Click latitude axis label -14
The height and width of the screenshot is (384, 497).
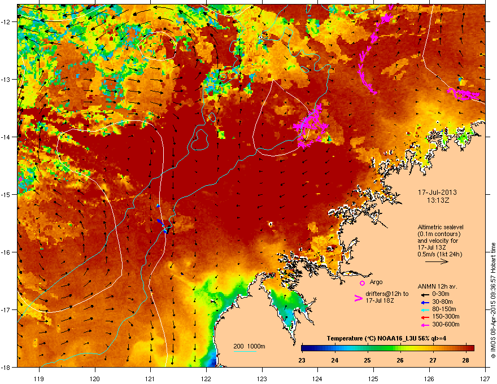pos(6,137)
